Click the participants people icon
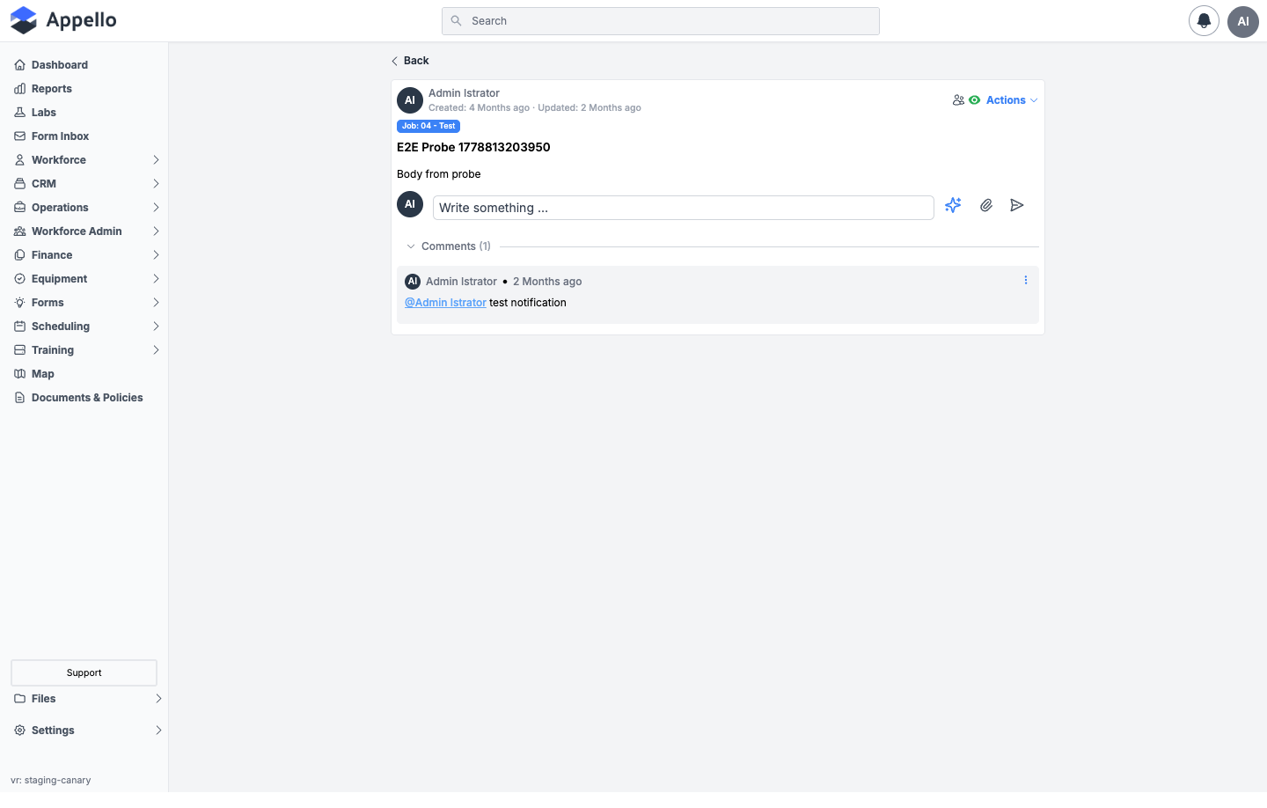 [958, 100]
